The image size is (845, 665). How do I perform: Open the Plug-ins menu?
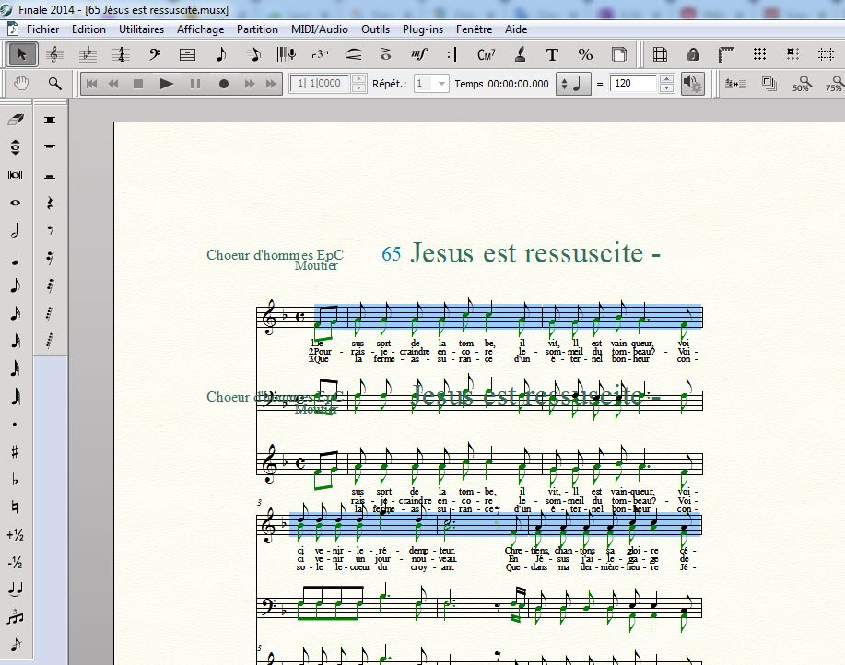tap(424, 29)
